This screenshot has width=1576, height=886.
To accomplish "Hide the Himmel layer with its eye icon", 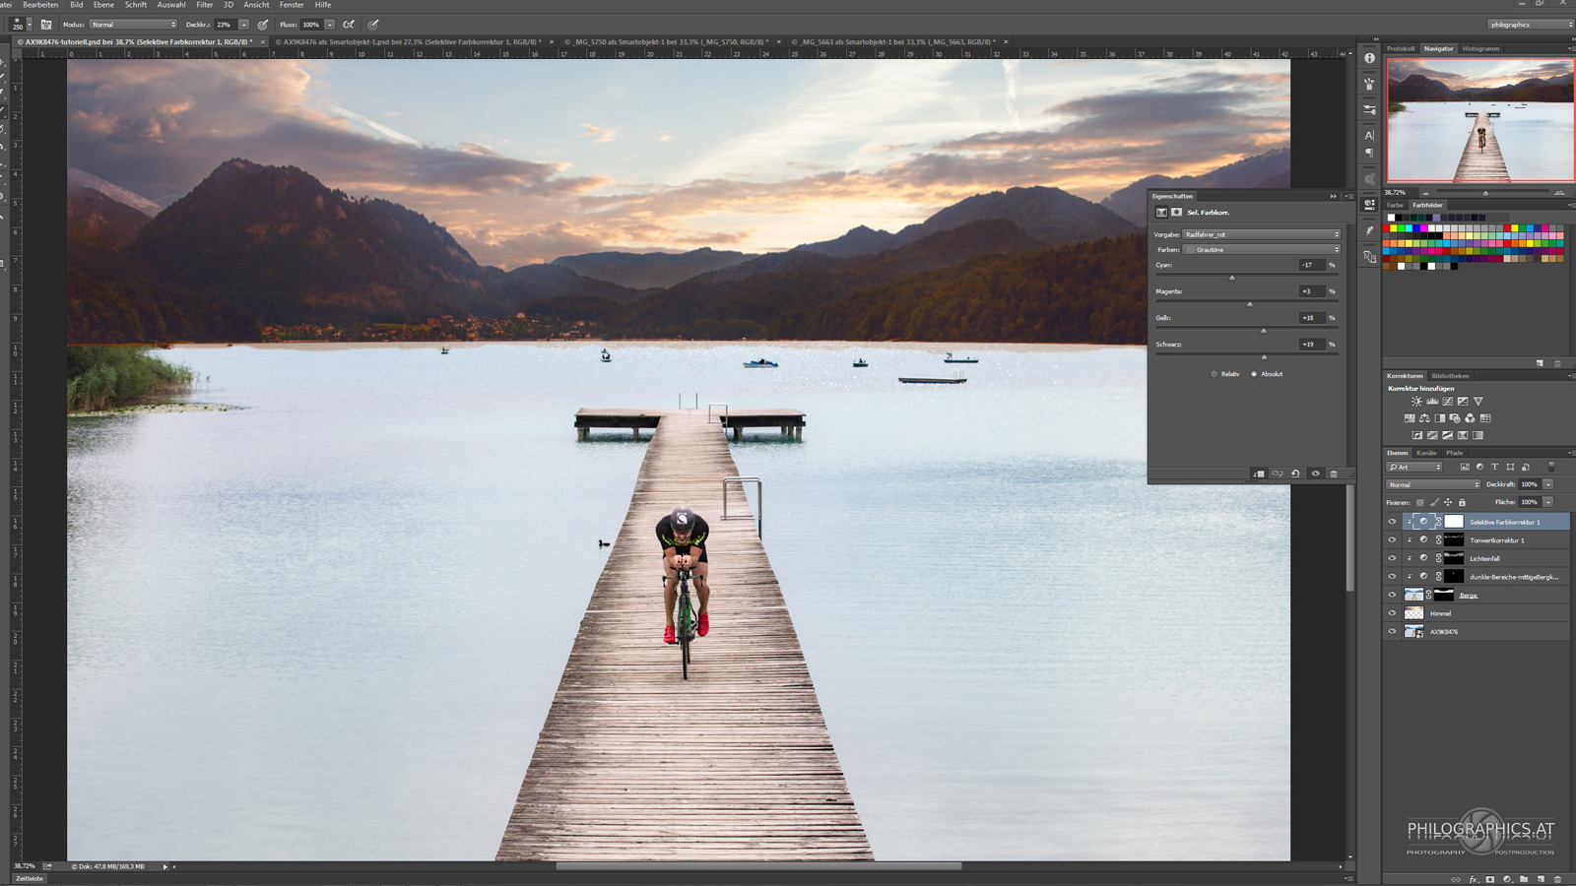I will click(1392, 613).
